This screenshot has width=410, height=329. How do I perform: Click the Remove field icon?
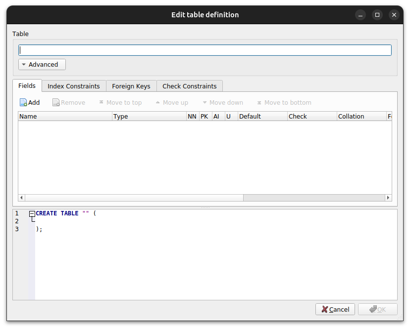click(x=56, y=103)
